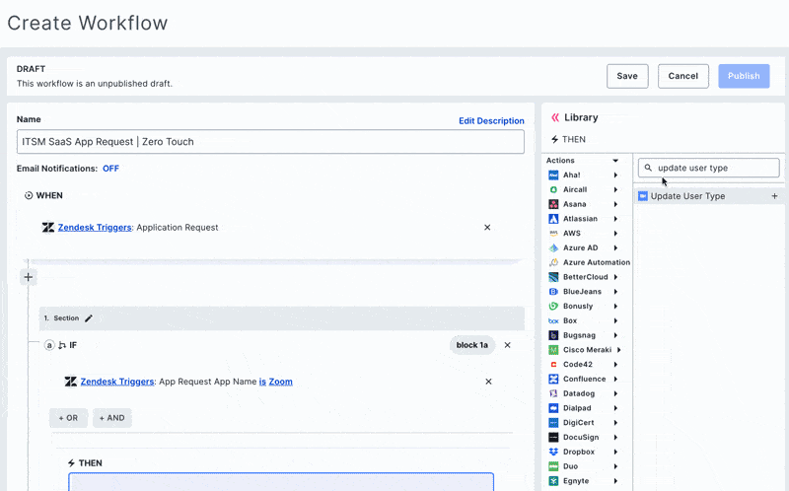Click the Zoom value link
The height and width of the screenshot is (491, 789).
pos(281,382)
